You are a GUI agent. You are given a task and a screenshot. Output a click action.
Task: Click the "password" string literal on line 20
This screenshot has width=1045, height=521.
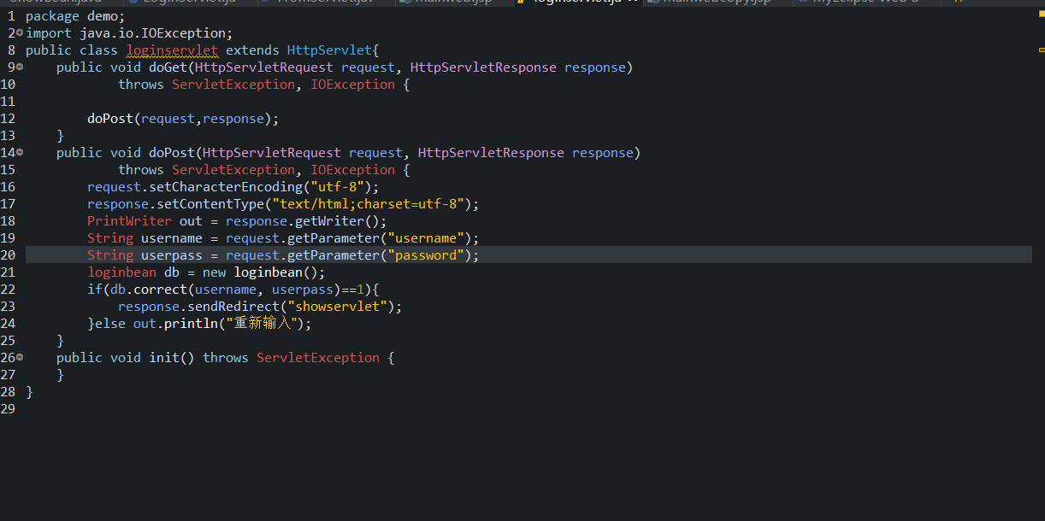click(426, 255)
